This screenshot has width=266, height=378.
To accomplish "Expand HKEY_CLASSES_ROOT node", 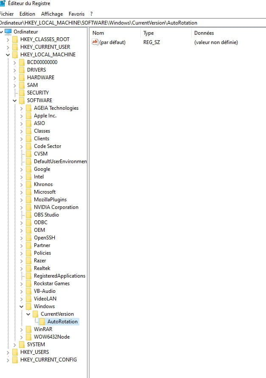I will click(8, 39).
